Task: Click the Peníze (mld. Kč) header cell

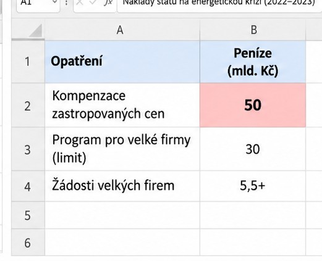Action: pos(253,62)
